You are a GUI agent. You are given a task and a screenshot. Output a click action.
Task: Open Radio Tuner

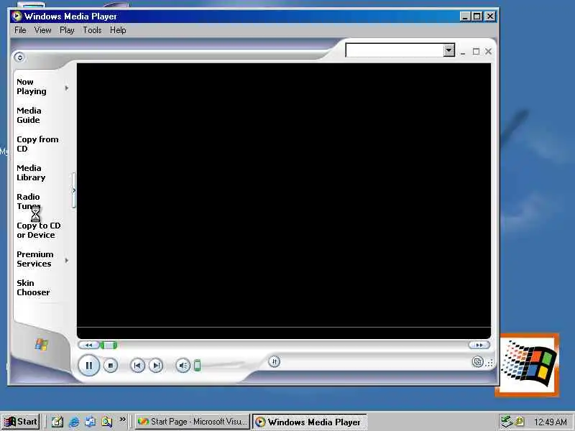tap(28, 201)
